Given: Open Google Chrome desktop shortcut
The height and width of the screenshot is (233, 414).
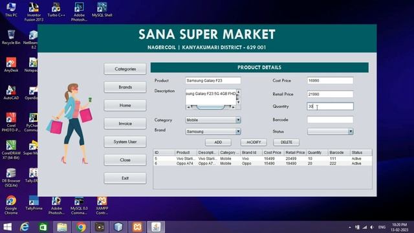Looking at the screenshot, I should (x=11, y=205).
